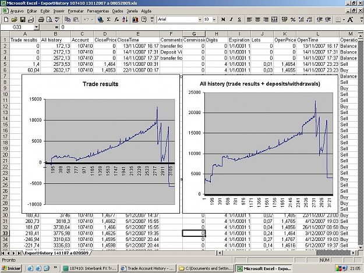This screenshot has height=273, width=364.
Task: Print the sheet via the printer icon
Action: click(41, 20)
